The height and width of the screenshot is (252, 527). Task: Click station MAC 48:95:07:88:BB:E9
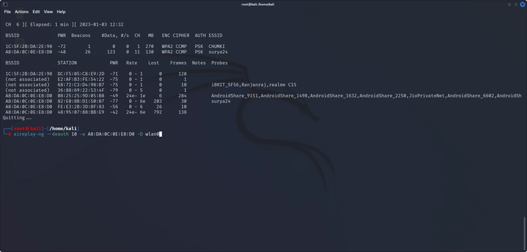pyautogui.click(x=81, y=112)
